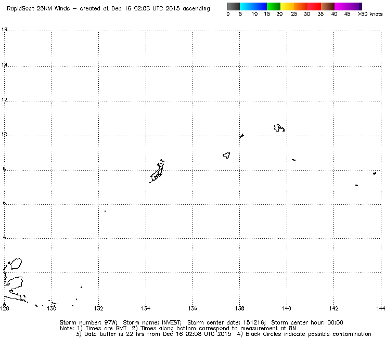Click the latitude axis label '12'
Image resolution: width=385 pixels, height=338 pixels.
(x=4, y=100)
